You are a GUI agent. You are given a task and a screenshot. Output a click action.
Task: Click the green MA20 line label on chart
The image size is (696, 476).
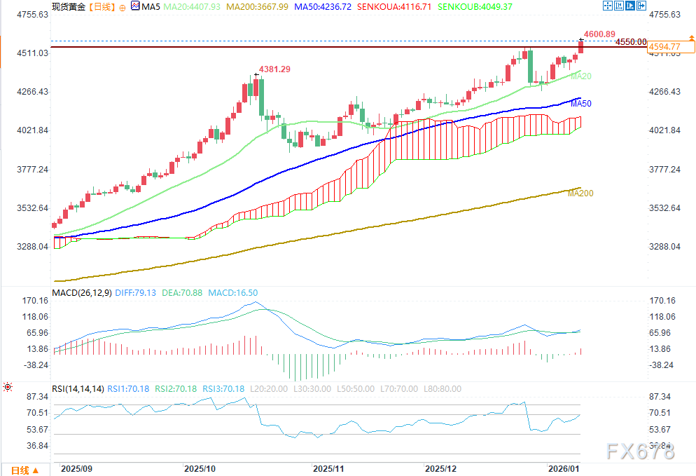[580, 76]
